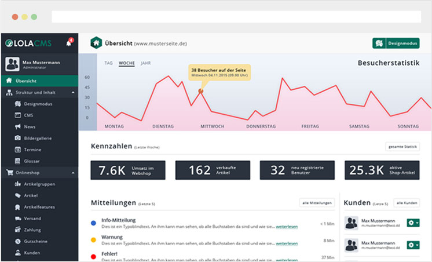Click the LOLA CMS logo
This screenshot has width=432, height=262.
pyautogui.click(x=28, y=43)
